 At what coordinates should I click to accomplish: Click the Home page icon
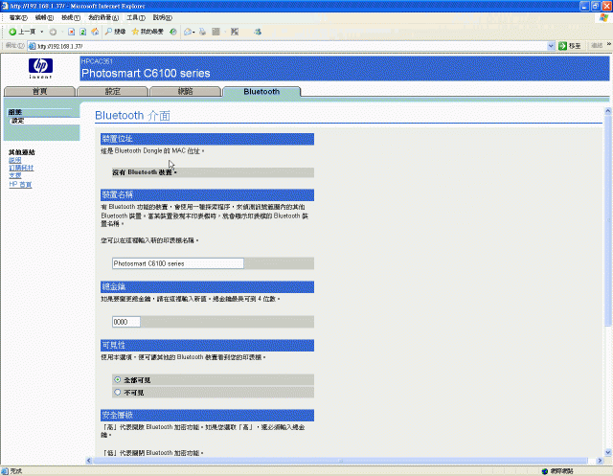(x=95, y=32)
